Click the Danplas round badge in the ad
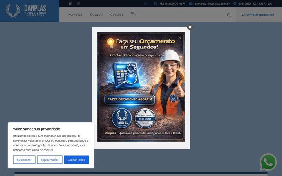Image resolution: width=282 pixels, height=176 pixels. coord(122,119)
